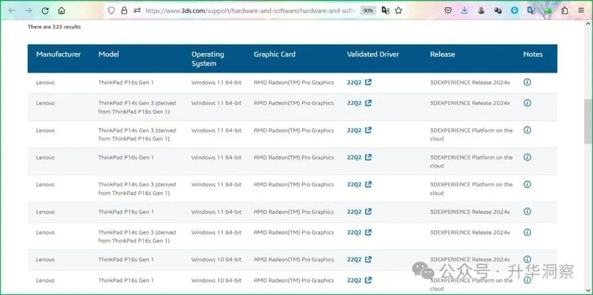Click the translate page icon in address bar
Viewport: 593px width, 295px height.
point(385,10)
